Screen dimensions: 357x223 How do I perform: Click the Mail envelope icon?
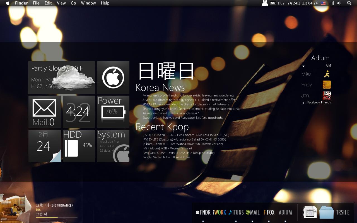tap(44, 108)
